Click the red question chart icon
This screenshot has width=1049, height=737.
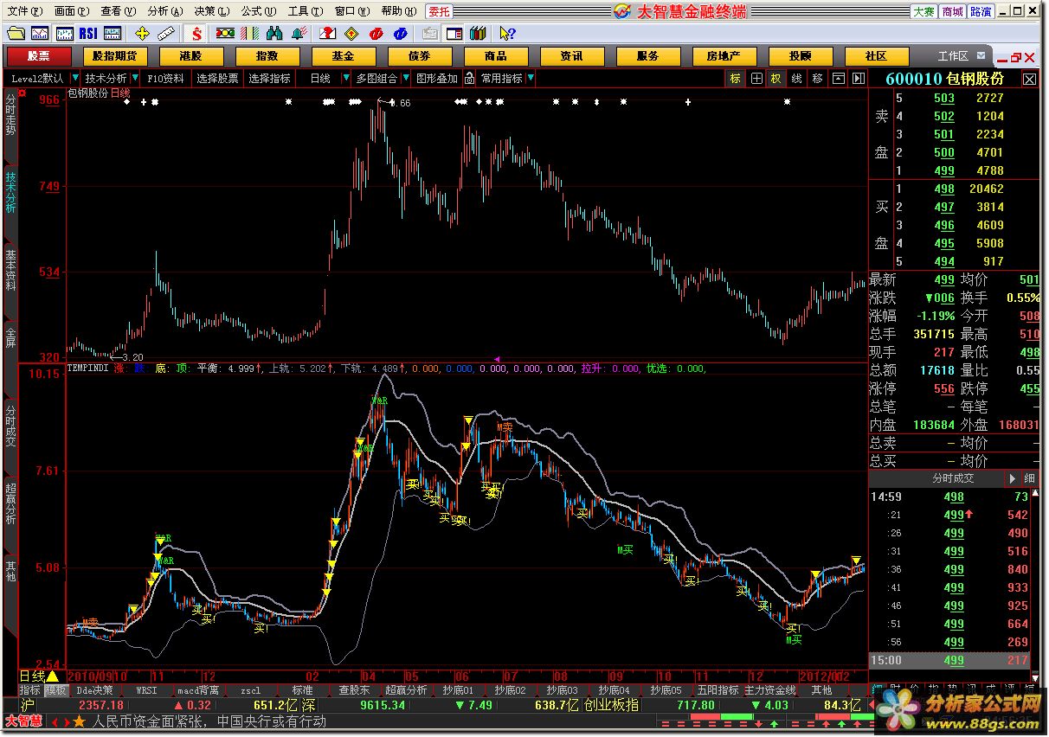coord(328,33)
